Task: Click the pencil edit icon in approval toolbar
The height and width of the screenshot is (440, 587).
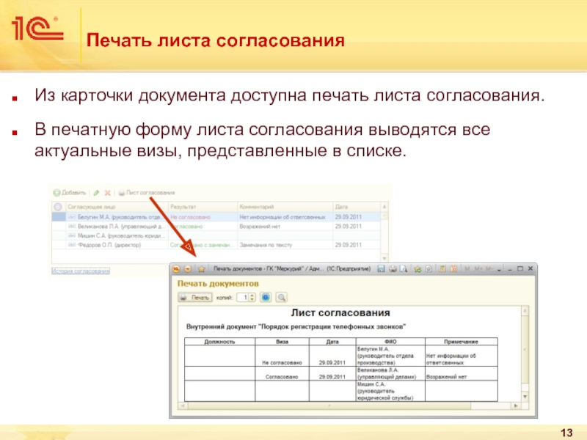Action: click(x=96, y=193)
